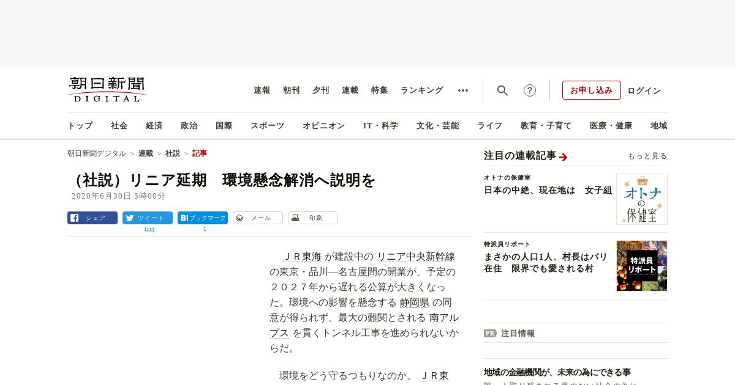The width and height of the screenshot is (735, 385).
Task: Open オトナの保健室 thumbnail image
Action: pos(642,199)
